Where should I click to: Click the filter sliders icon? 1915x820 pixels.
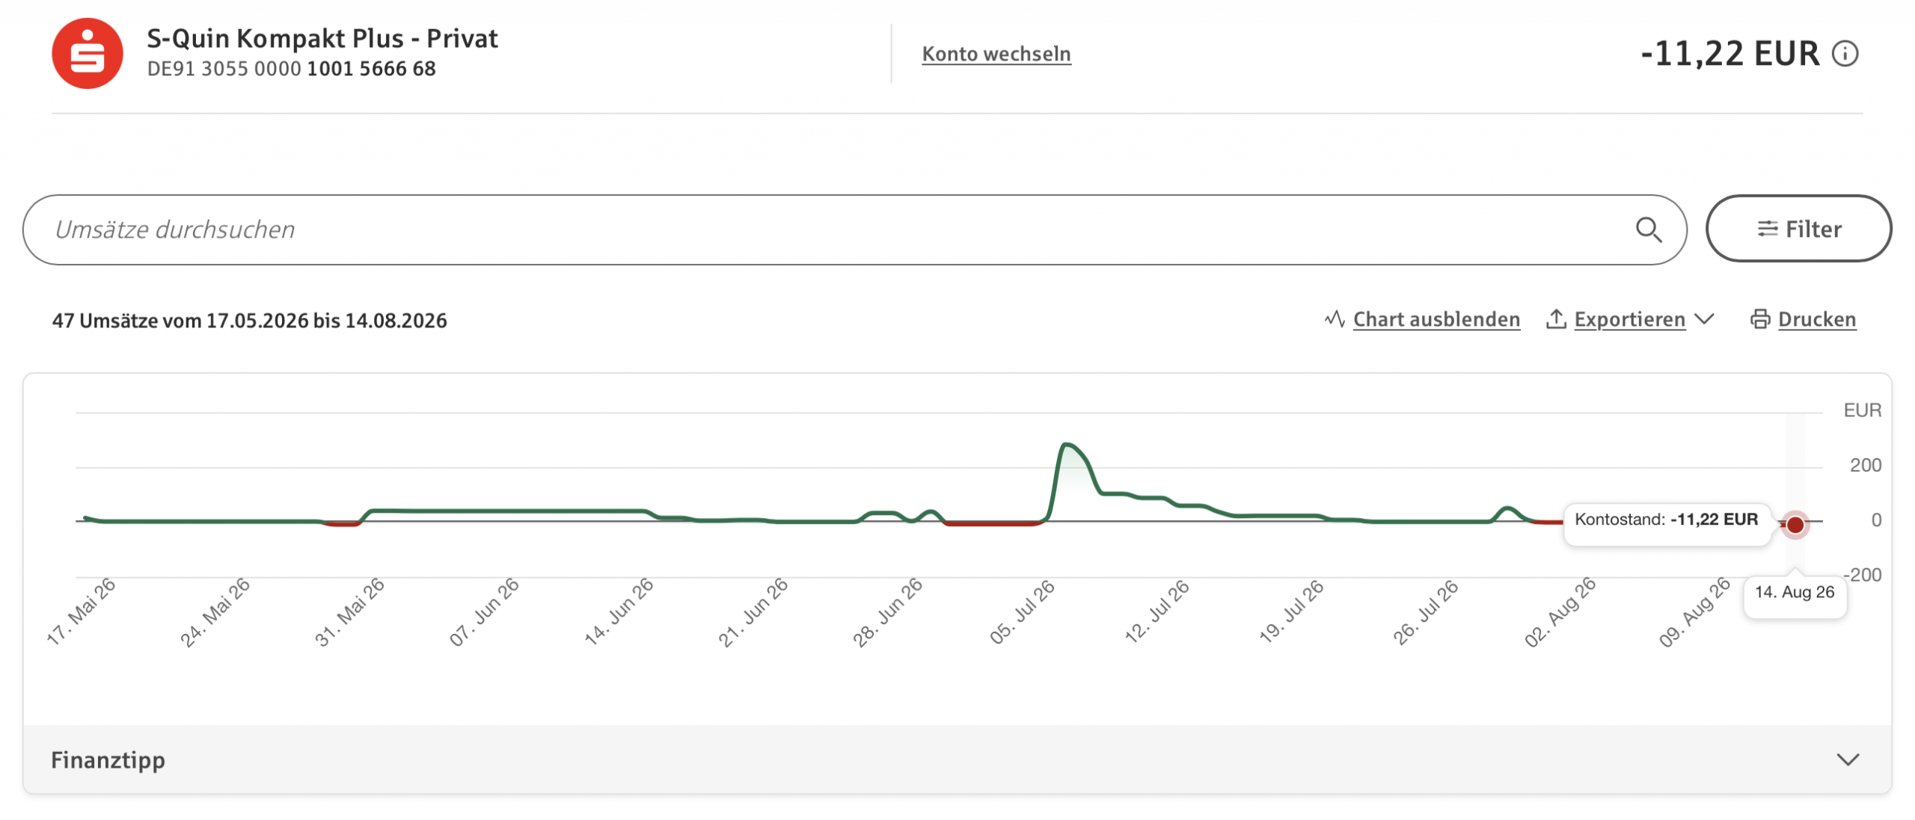click(x=1767, y=229)
